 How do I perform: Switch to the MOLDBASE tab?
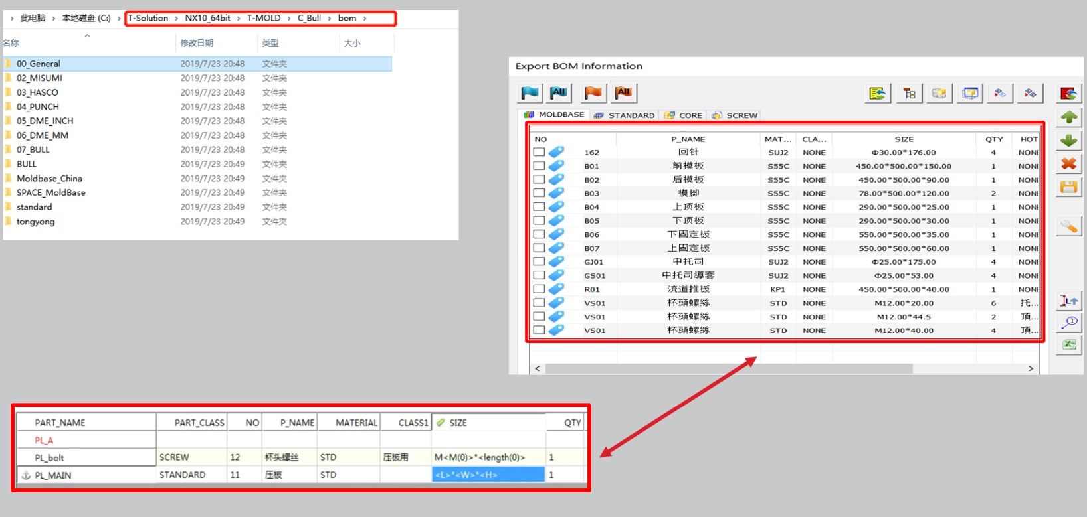tap(554, 115)
